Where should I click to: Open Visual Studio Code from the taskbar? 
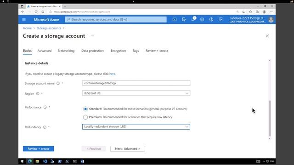pyautogui.click(x=45, y=161)
